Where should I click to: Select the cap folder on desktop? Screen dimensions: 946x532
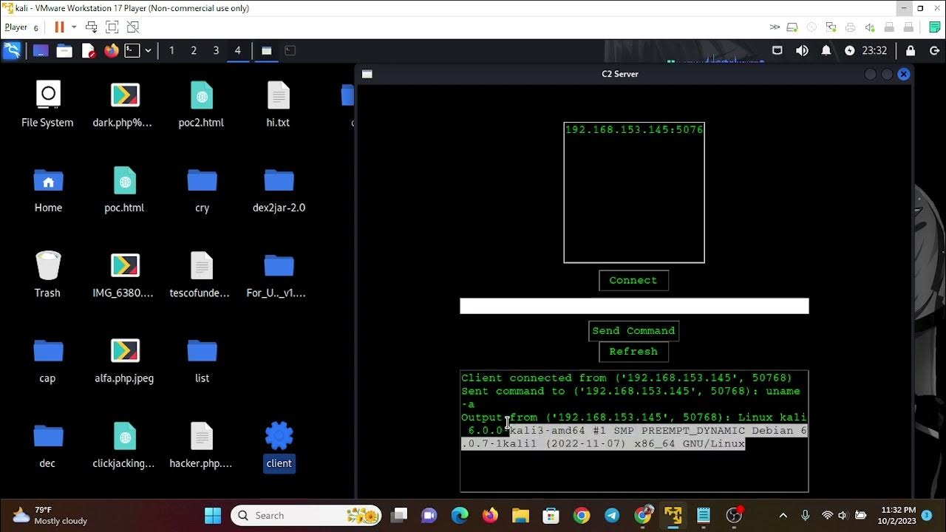point(47,360)
